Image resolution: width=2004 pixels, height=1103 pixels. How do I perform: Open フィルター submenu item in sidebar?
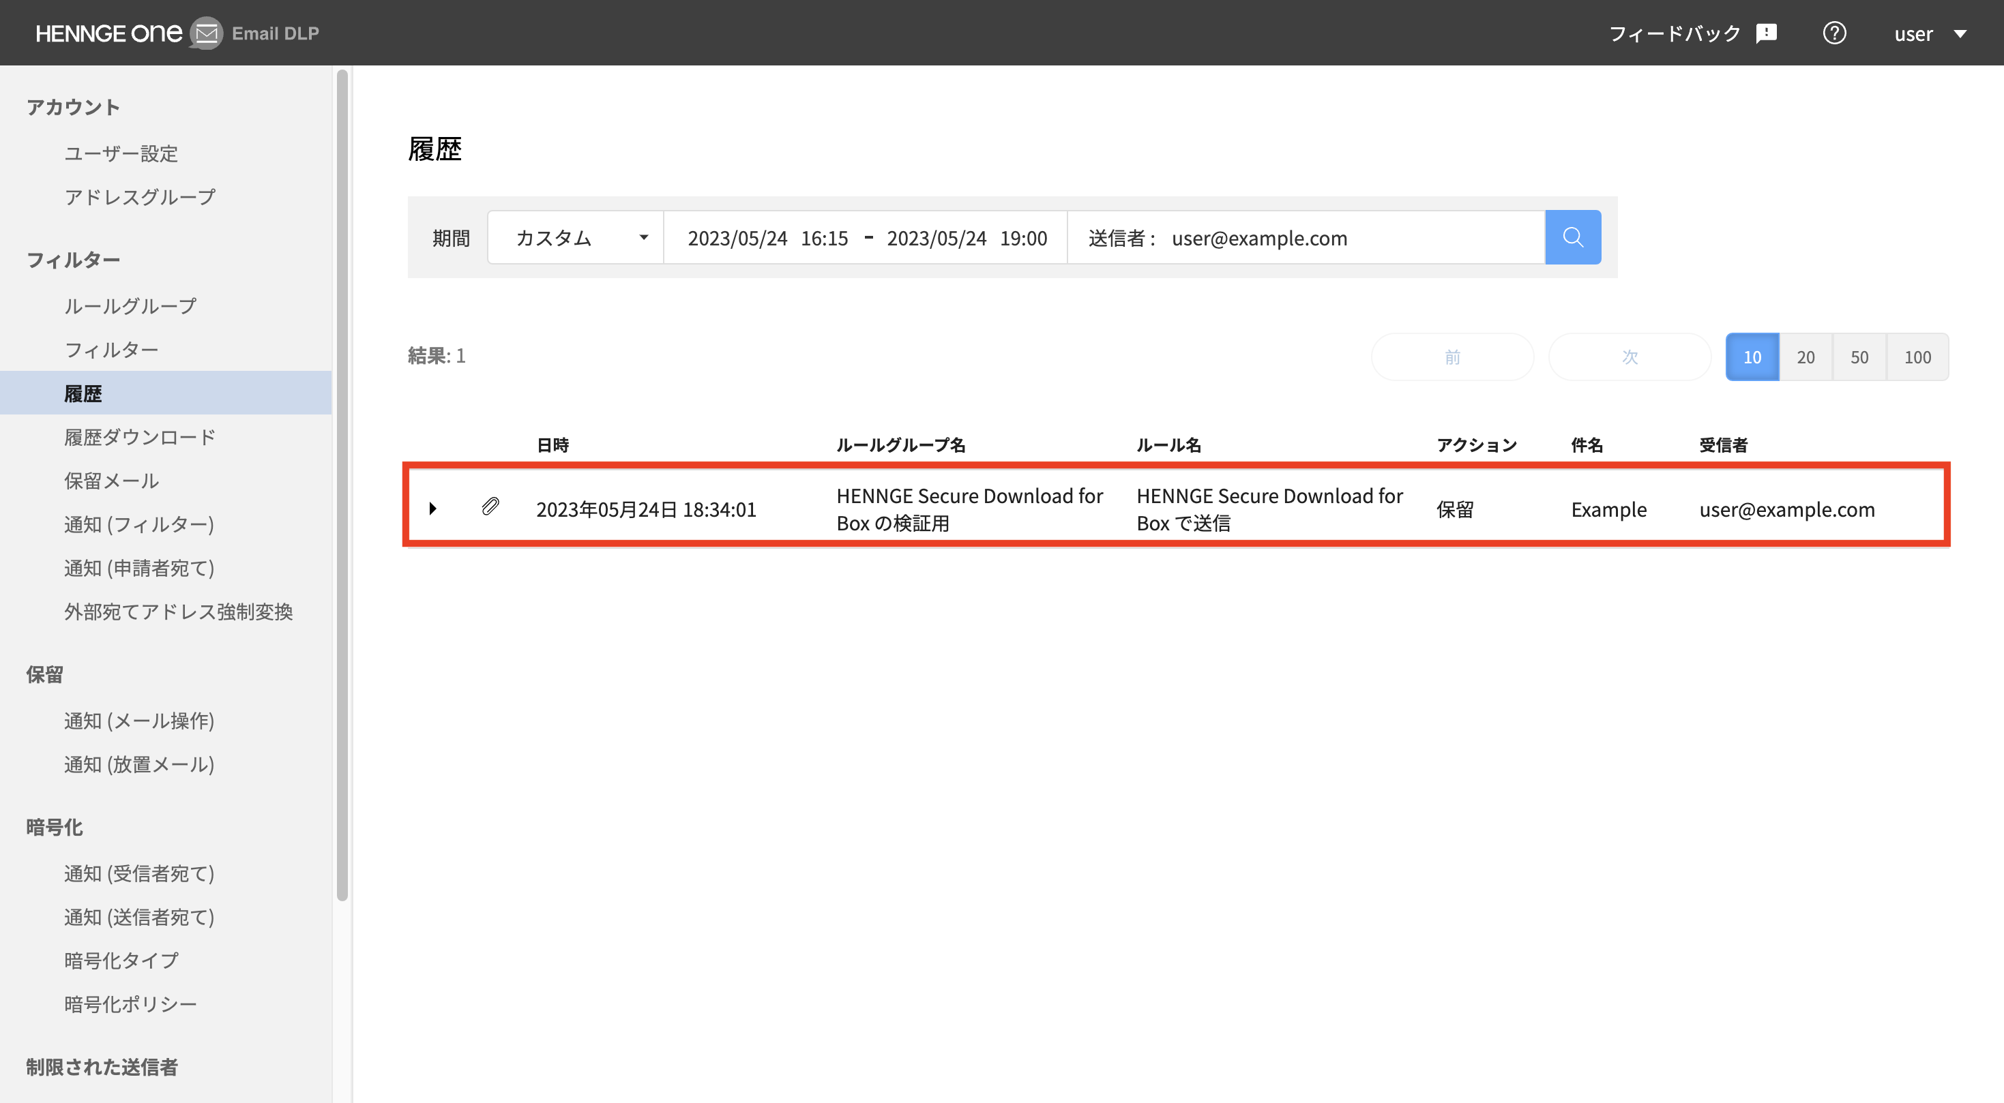(111, 350)
